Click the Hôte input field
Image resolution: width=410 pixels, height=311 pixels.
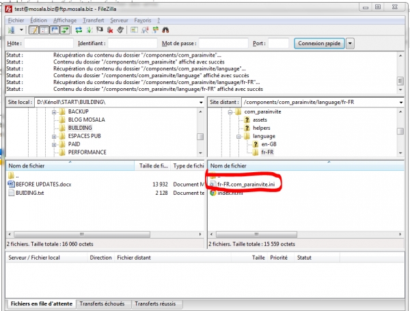[49, 44]
